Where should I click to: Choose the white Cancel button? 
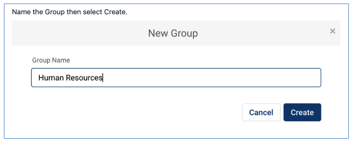click(261, 112)
